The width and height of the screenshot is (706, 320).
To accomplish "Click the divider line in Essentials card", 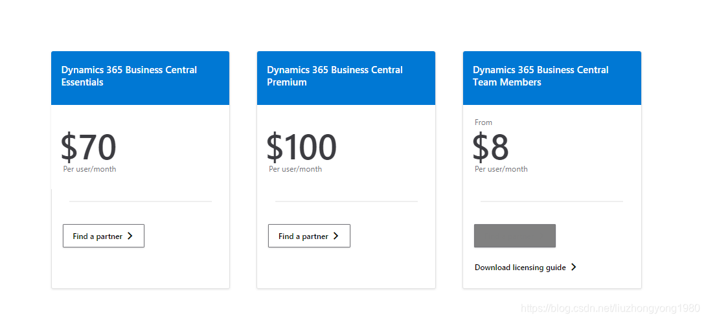I will tap(141, 201).
